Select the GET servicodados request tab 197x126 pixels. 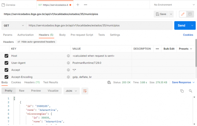[x=55, y=5]
